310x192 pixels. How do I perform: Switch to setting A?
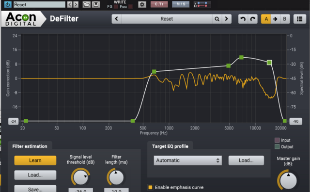[x=266, y=19]
